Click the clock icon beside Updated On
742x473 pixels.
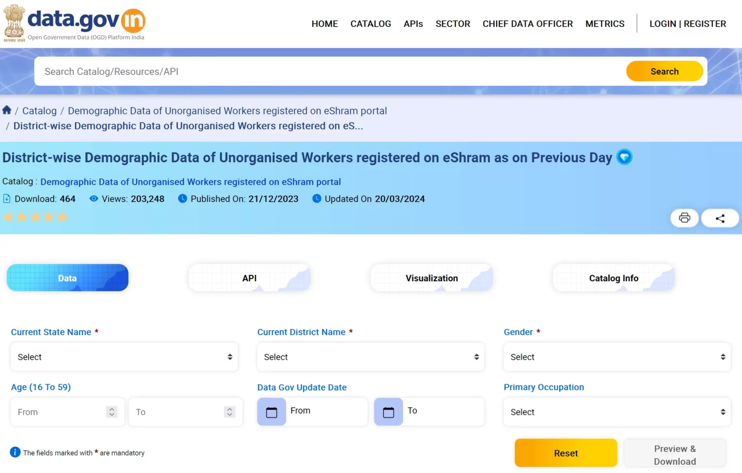(317, 198)
